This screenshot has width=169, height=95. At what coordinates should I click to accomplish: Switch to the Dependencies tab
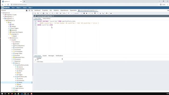coord(64,11)
